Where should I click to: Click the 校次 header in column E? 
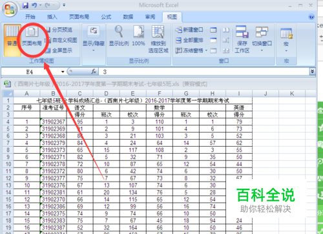pos(133,114)
